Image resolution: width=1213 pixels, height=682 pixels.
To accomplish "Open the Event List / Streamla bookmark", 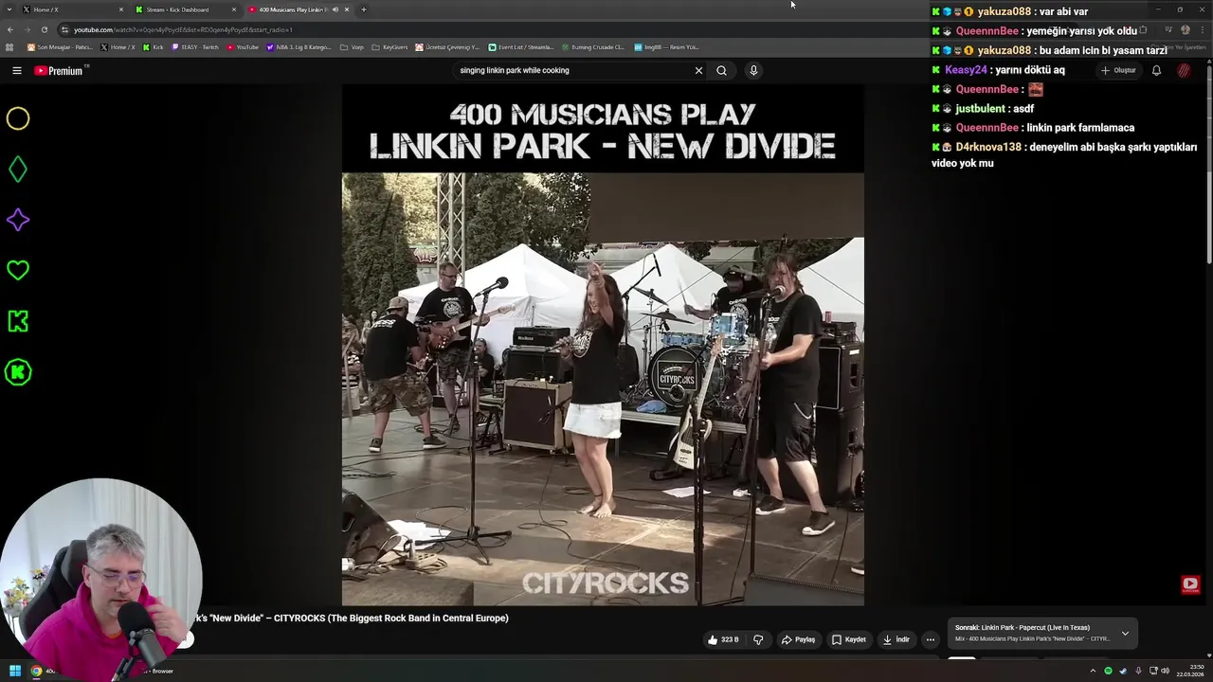I will click(521, 47).
